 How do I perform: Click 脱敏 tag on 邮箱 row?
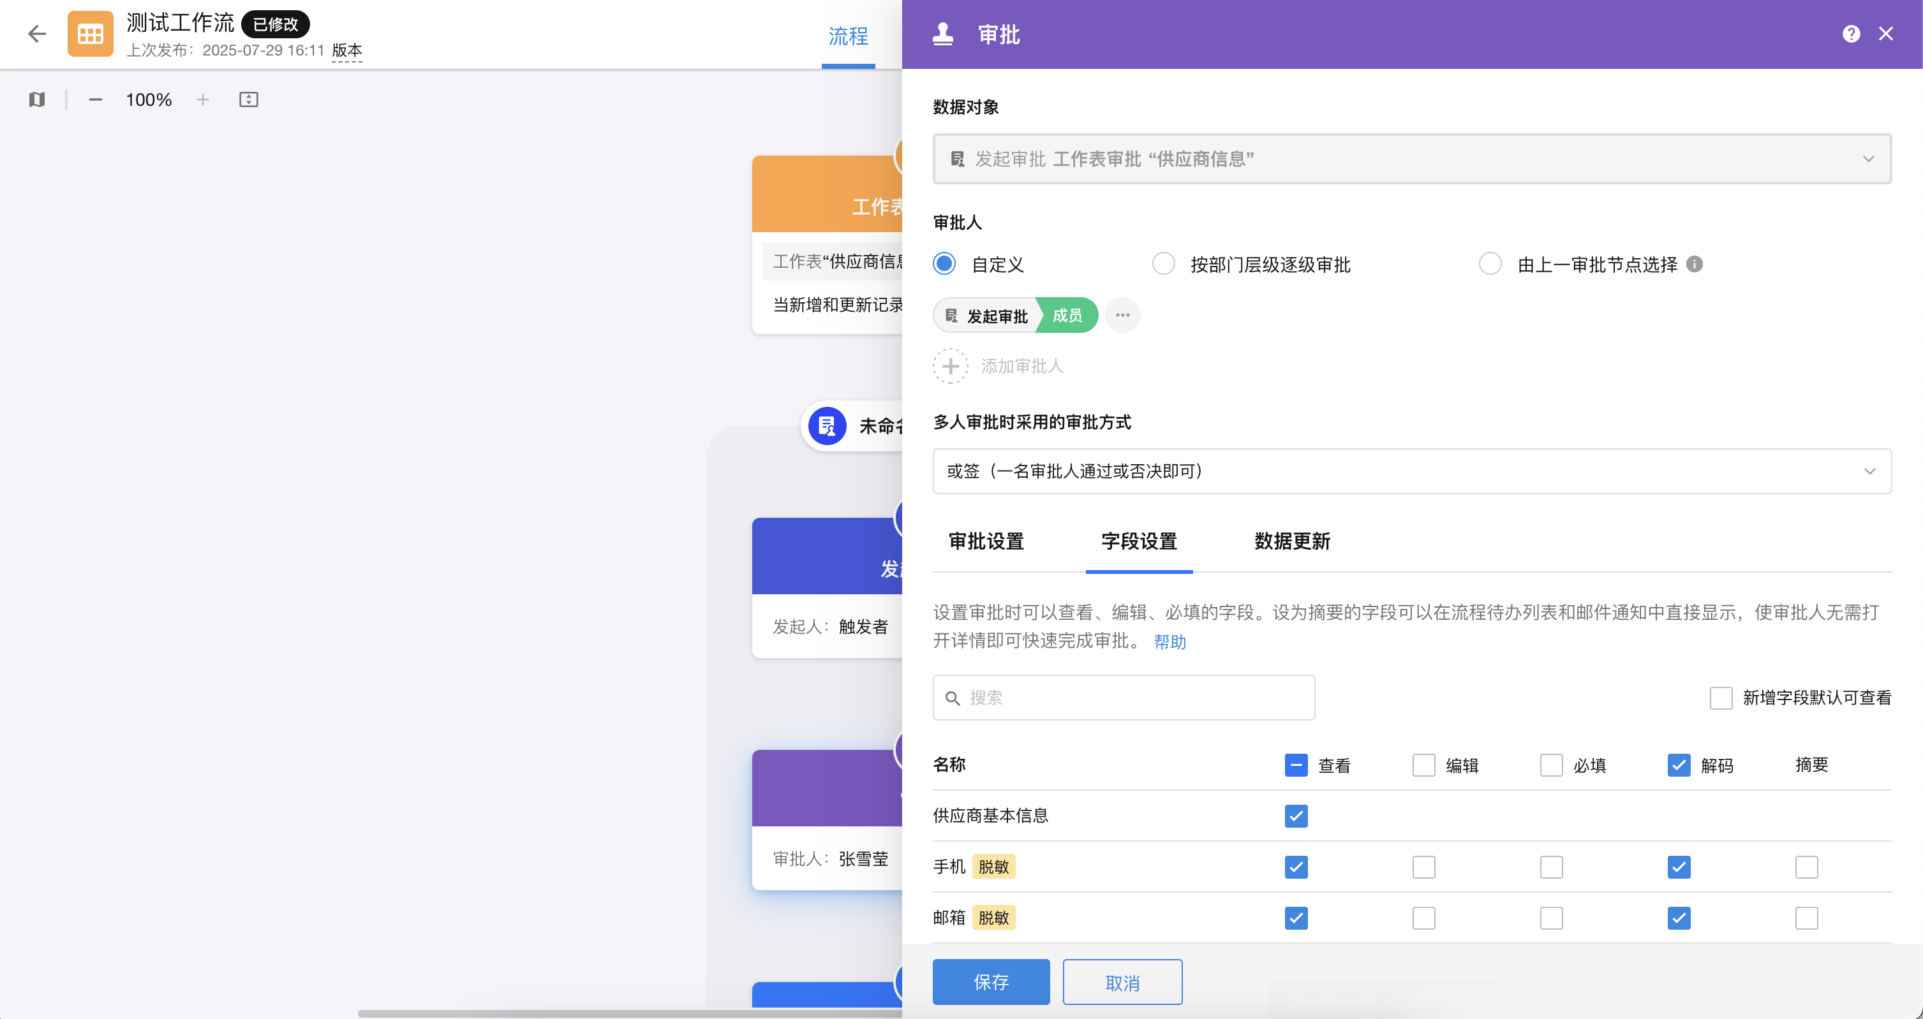993,918
